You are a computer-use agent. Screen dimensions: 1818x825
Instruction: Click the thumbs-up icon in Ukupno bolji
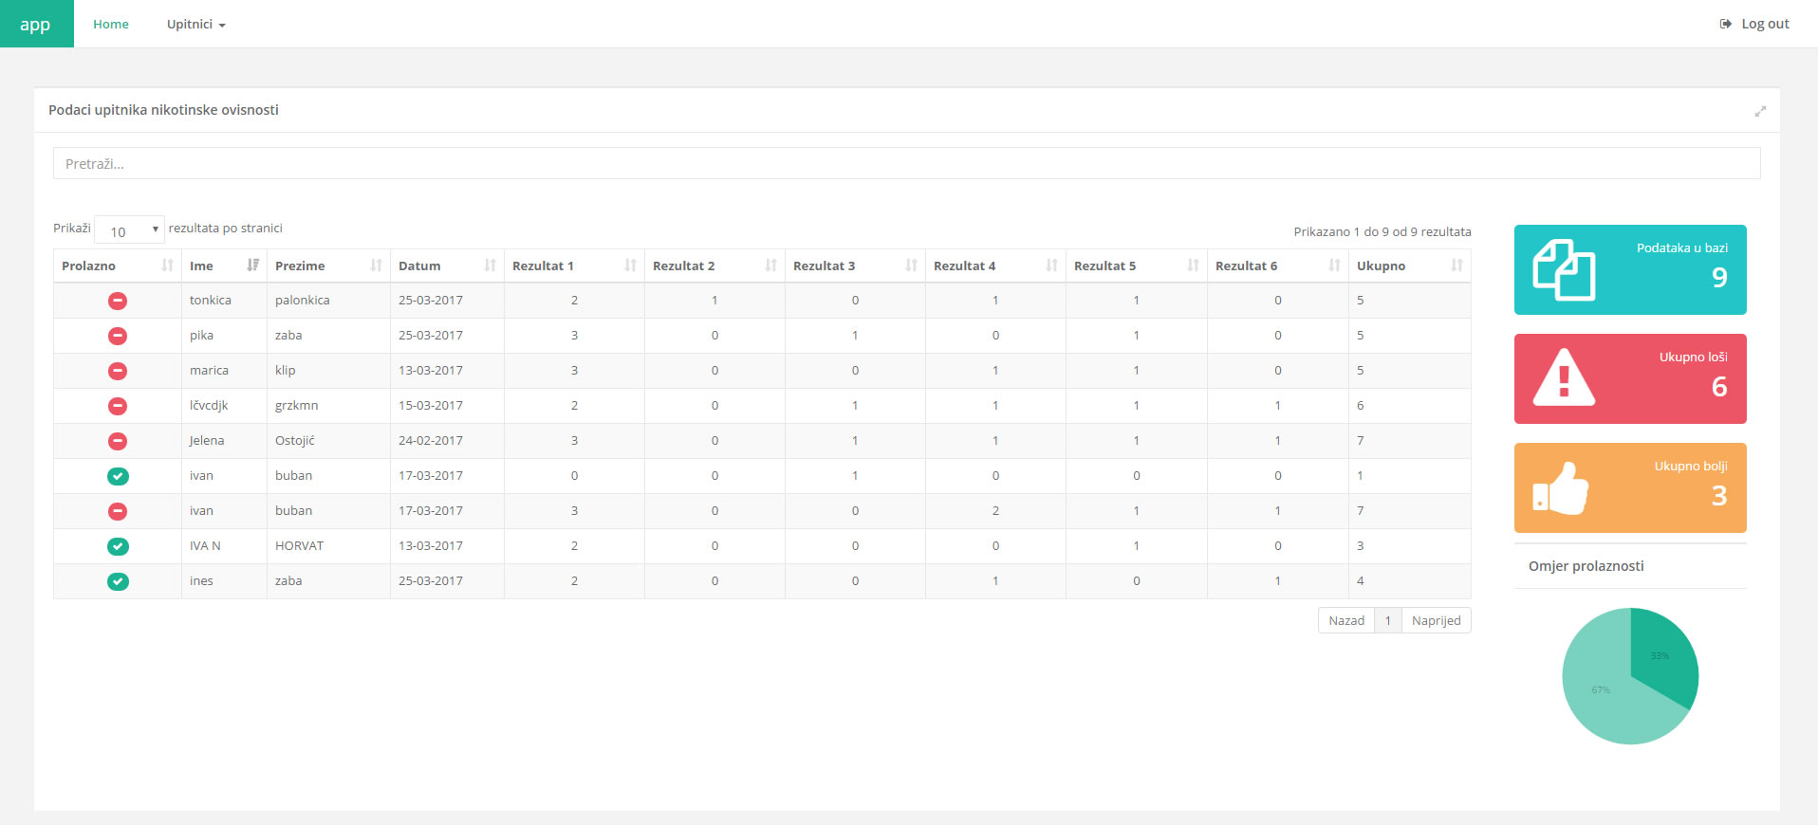(1561, 488)
